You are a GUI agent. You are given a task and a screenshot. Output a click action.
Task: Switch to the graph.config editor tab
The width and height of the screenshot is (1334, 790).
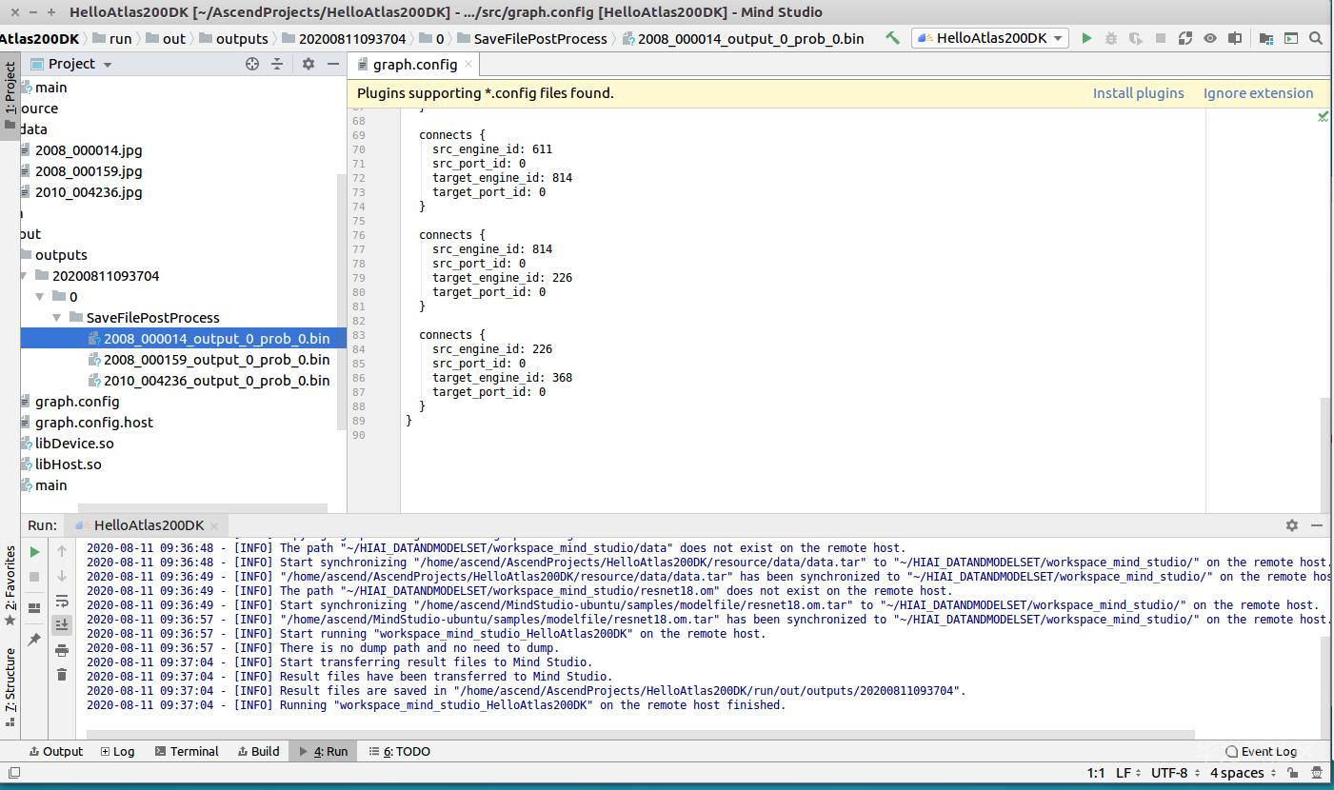tap(414, 65)
